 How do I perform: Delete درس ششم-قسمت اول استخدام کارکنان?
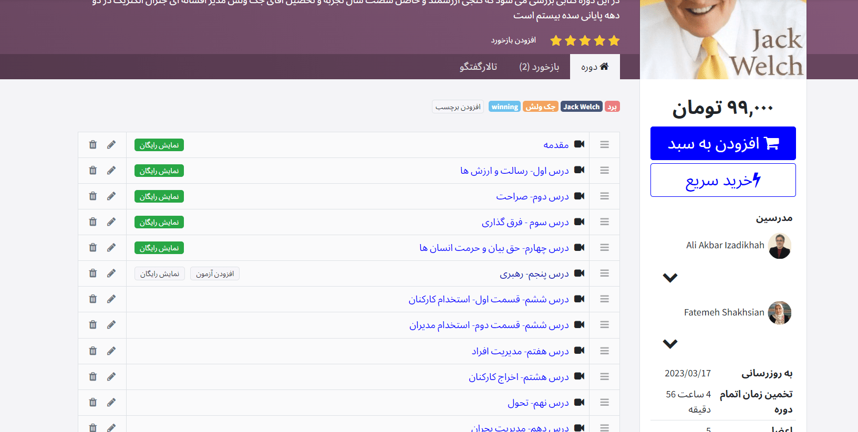tap(93, 299)
